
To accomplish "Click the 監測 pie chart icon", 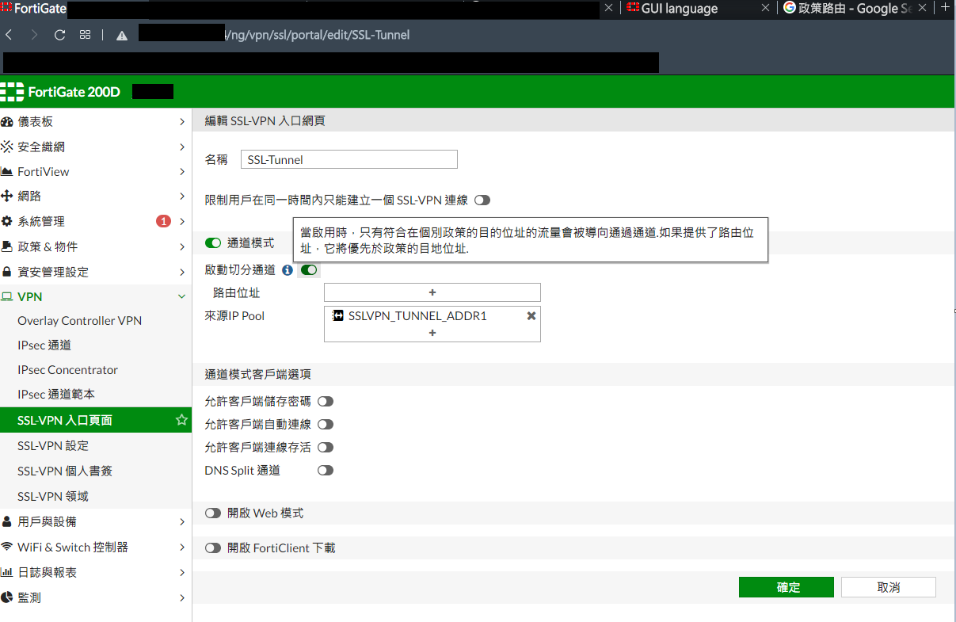I will tap(7, 597).
